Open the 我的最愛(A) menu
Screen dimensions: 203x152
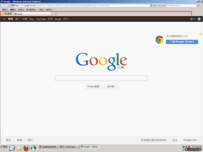point(31,10)
